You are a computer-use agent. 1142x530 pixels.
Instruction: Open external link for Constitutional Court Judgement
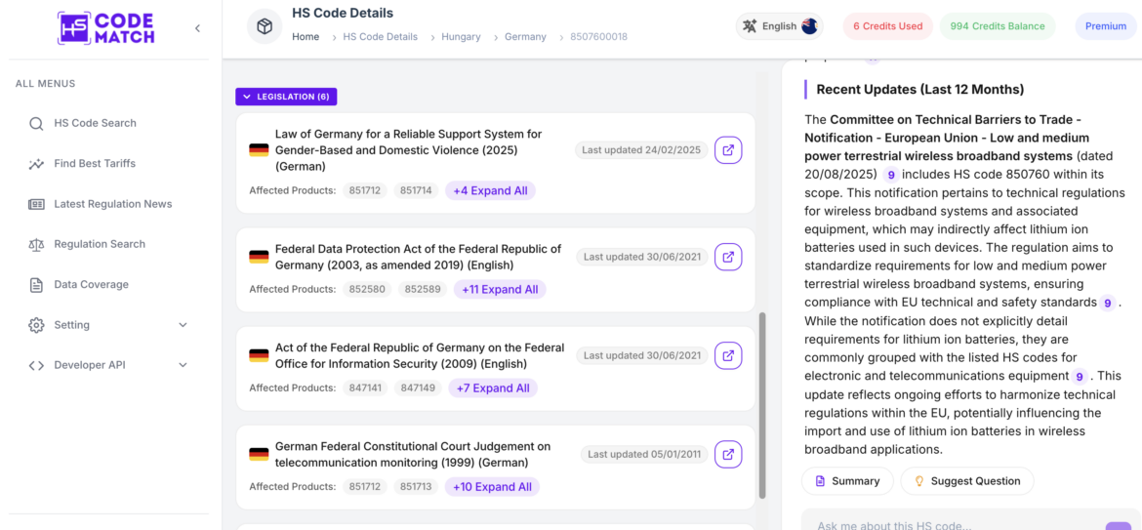pos(728,454)
